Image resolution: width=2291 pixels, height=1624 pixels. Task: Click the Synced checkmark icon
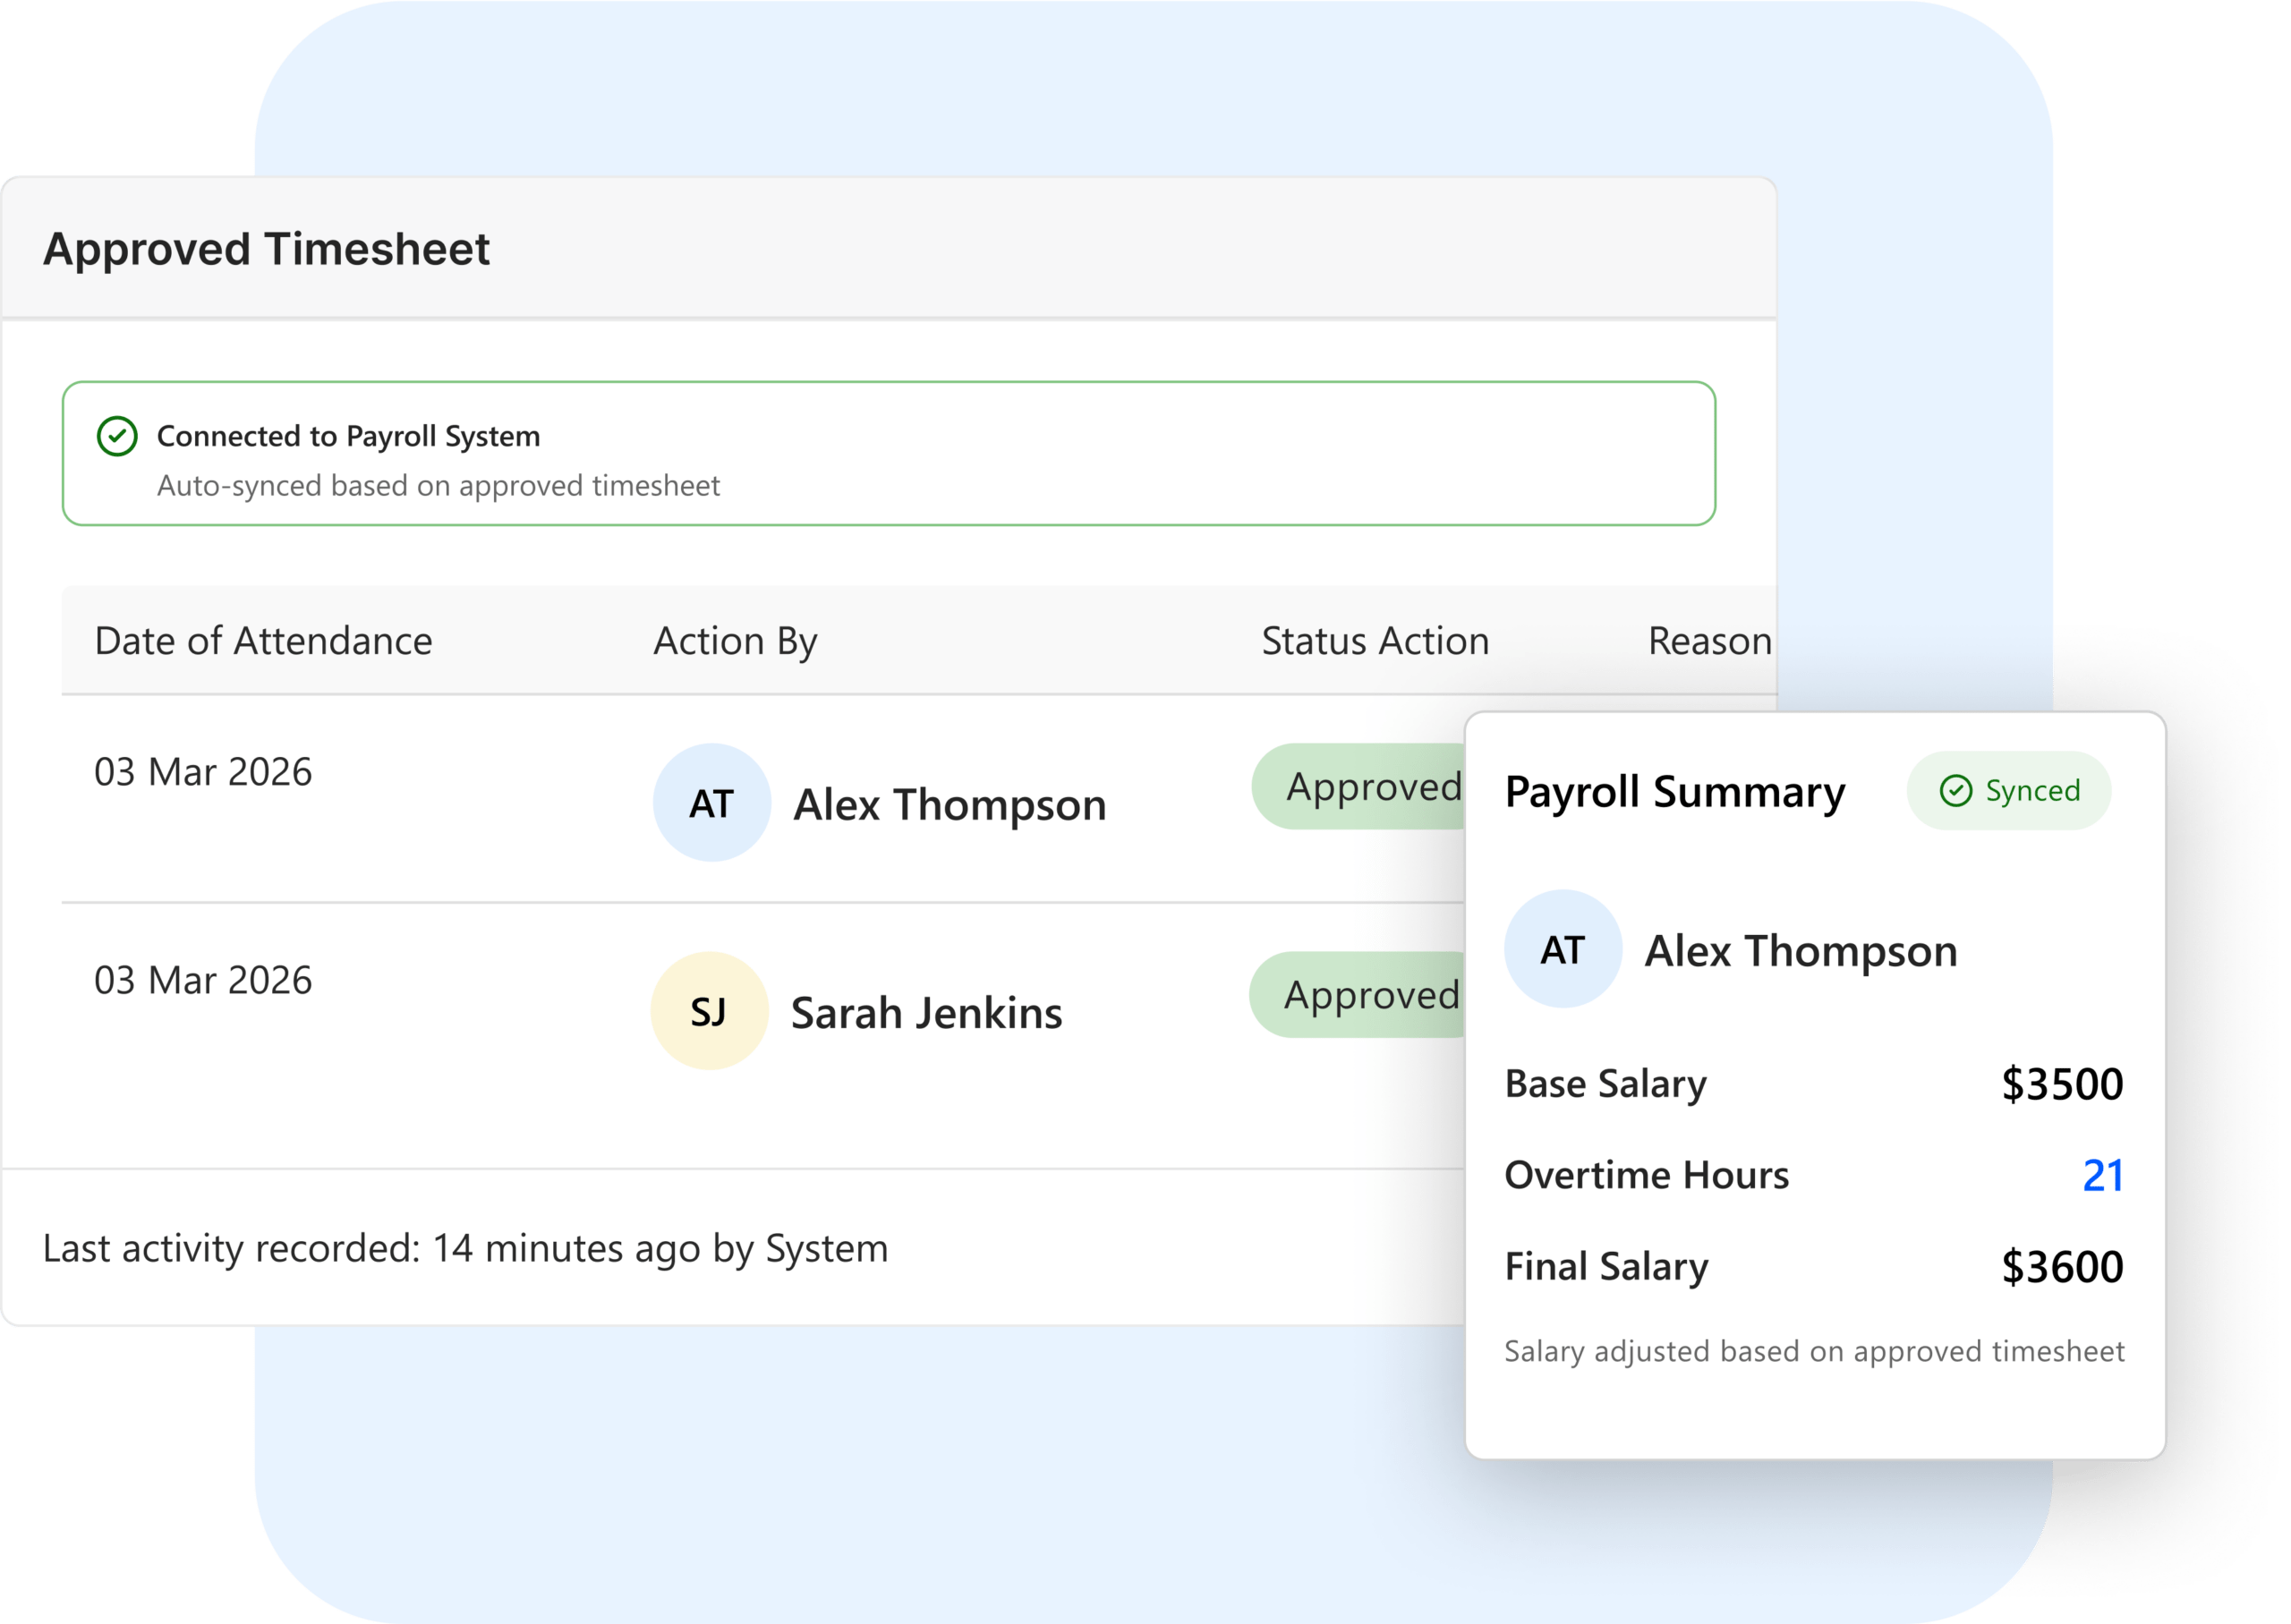tap(1955, 791)
